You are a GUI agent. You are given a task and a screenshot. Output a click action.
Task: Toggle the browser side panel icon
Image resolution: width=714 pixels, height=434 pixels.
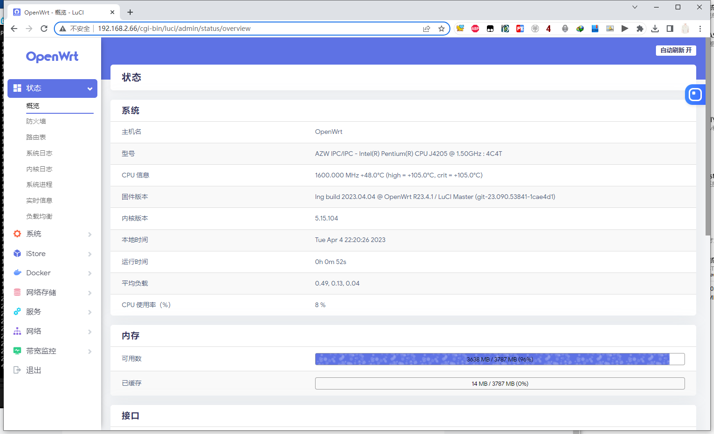point(670,29)
